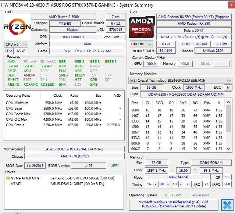The width and height of the screenshot is (235, 214).
Task: Select the MTS-B0 stepping field
Action: (x=65, y=24)
